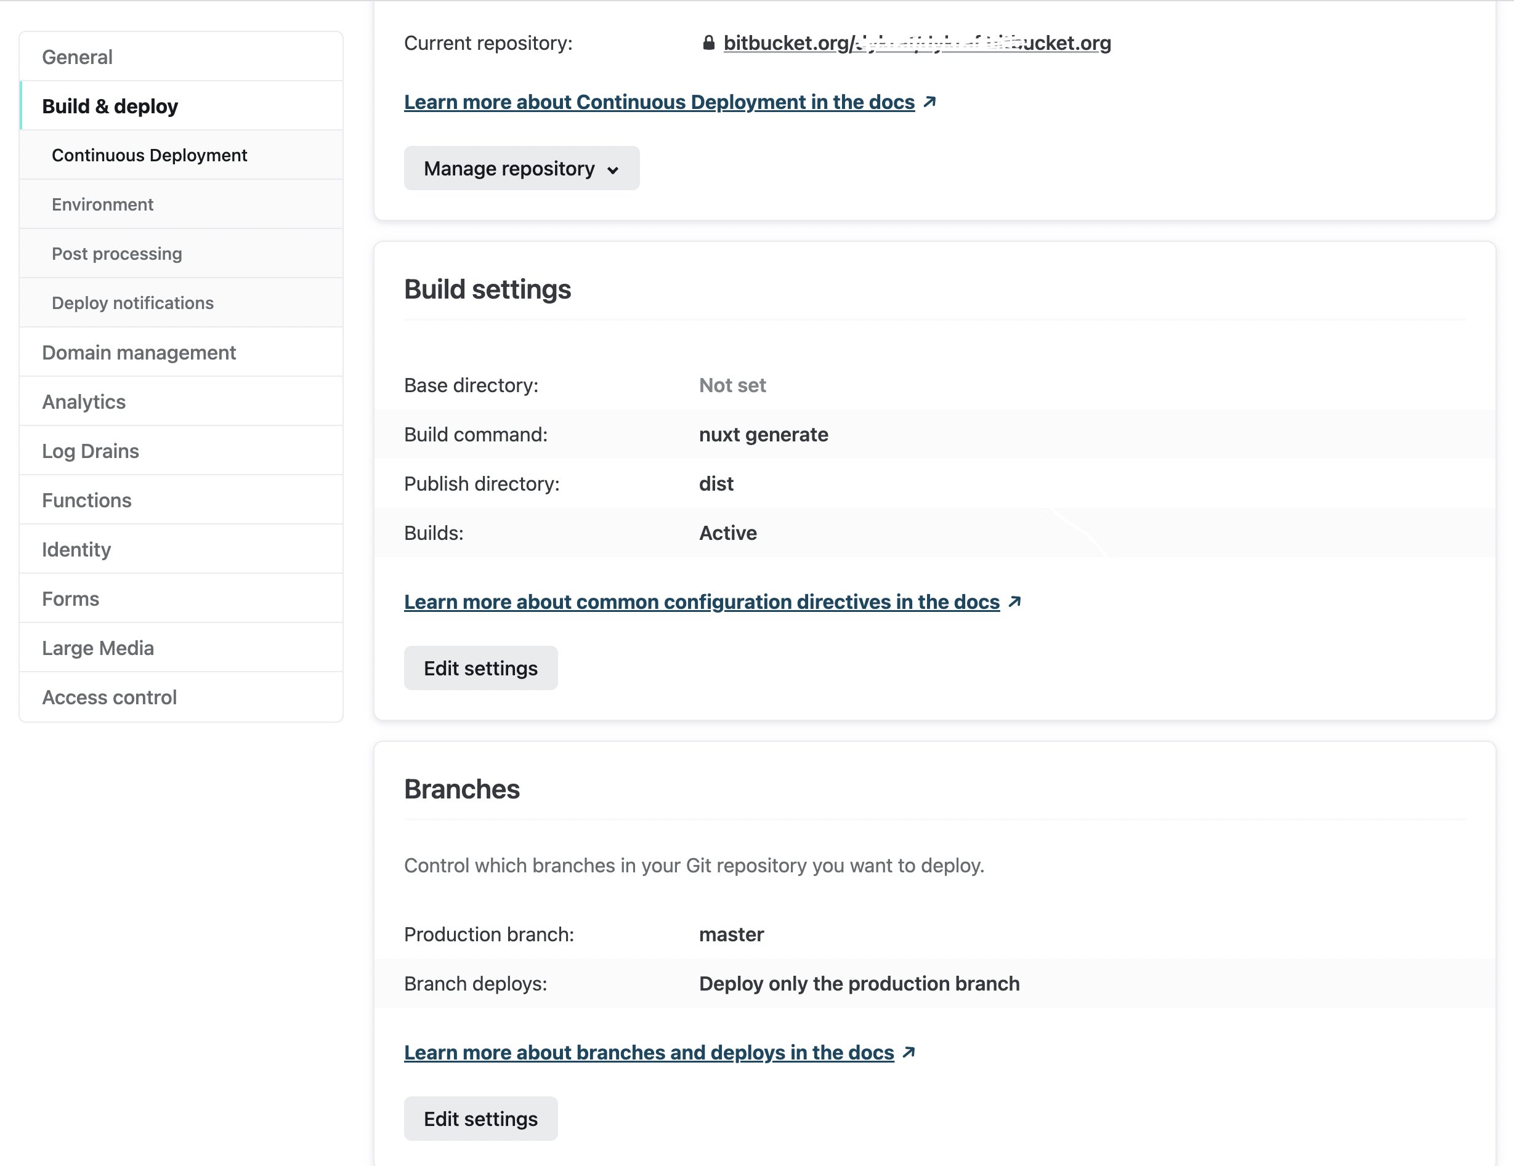
Task: Open Learn more about branches and deploys
Action: pos(648,1051)
